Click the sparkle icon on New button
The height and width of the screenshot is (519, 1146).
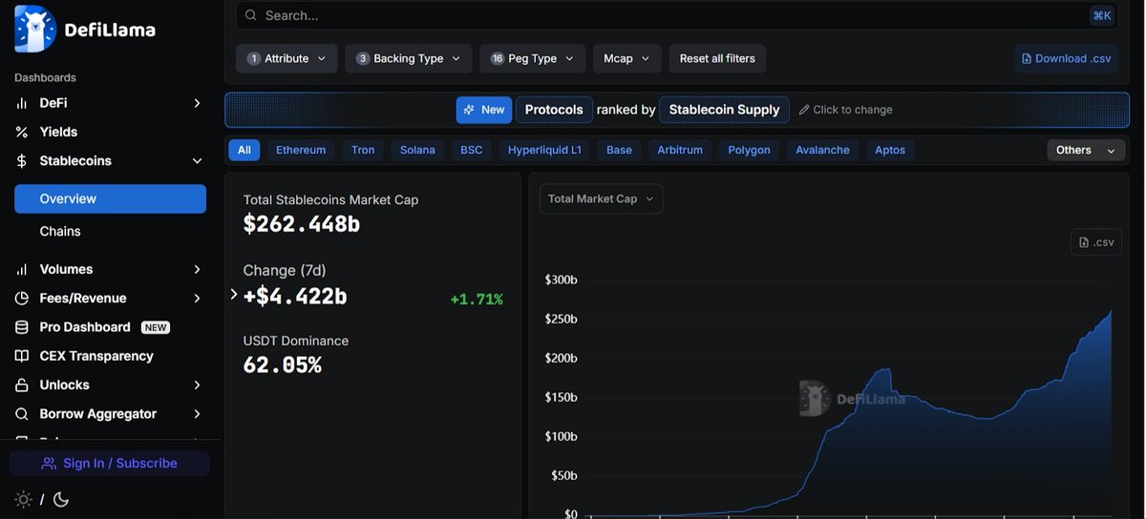[x=469, y=110]
